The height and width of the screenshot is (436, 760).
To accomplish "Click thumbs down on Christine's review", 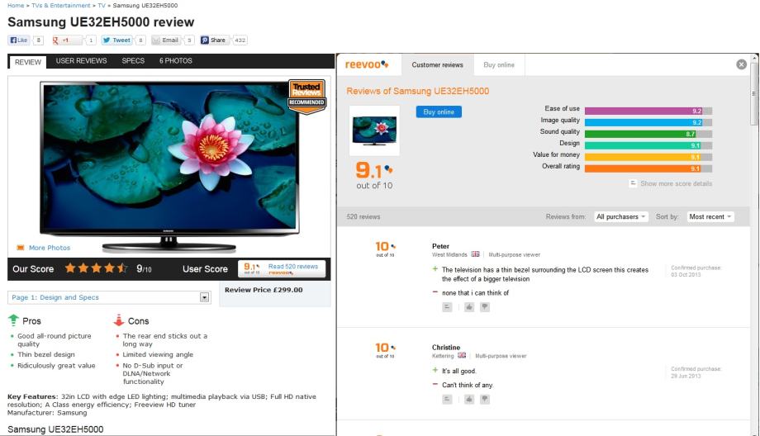I will 485,399.
